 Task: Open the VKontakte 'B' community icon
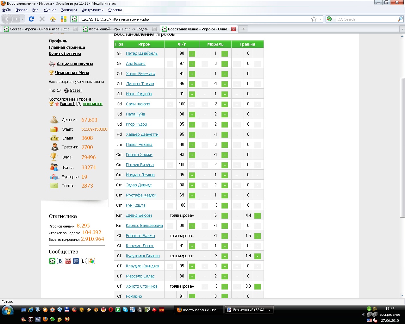(60, 261)
